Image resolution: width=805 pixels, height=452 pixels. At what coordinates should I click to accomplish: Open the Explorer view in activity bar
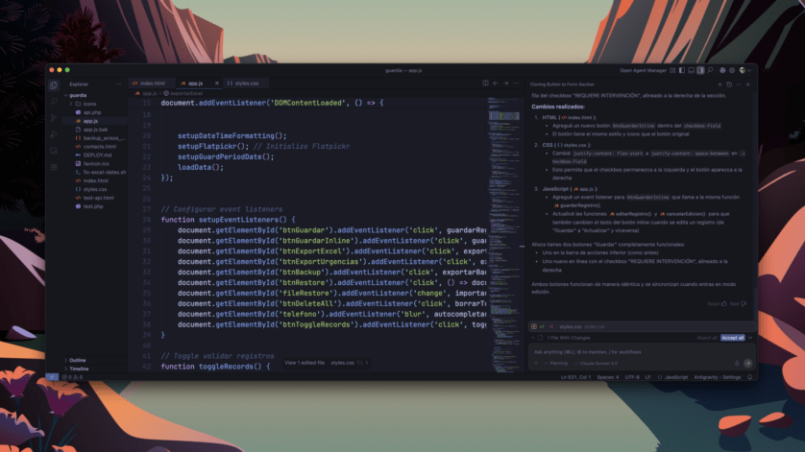pyautogui.click(x=54, y=85)
